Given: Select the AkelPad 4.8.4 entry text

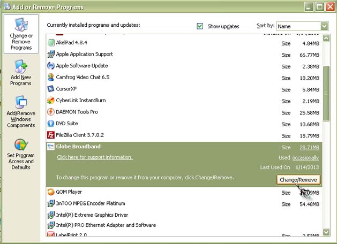Looking at the screenshot, I should 72,42.
